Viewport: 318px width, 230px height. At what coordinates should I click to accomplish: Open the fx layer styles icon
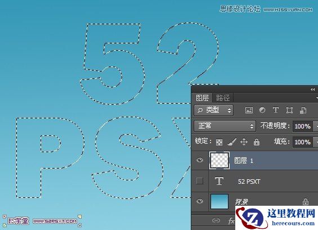point(231,221)
